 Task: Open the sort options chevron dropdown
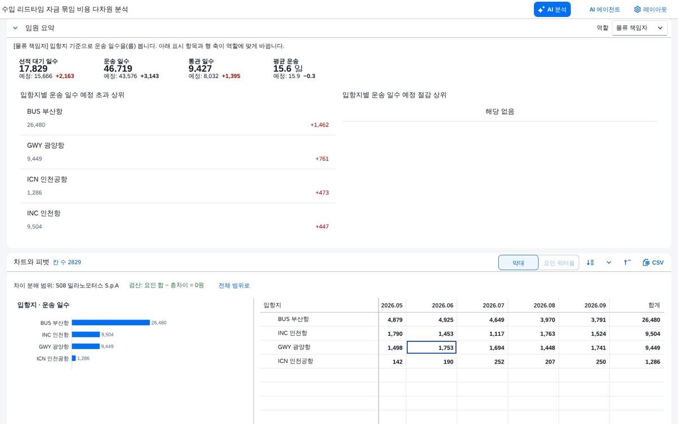tap(609, 262)
